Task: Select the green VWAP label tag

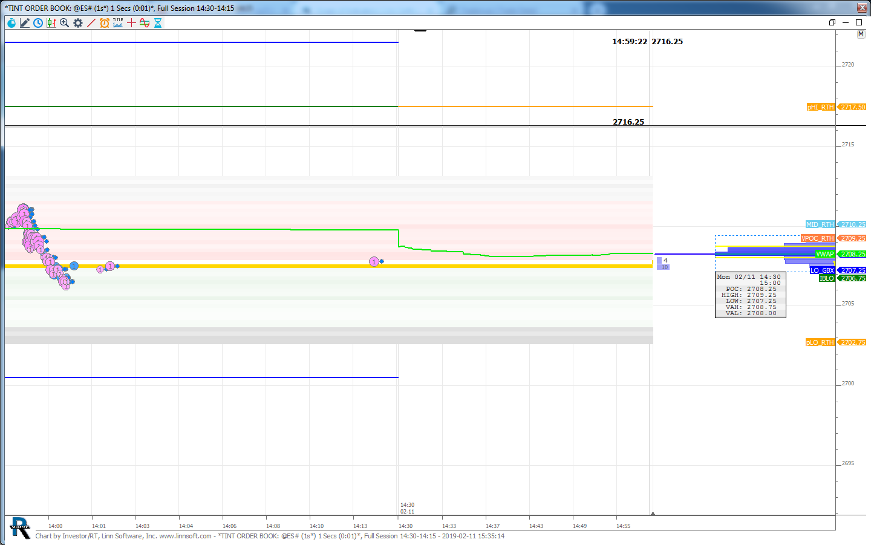Action: (x=824, y=254)
